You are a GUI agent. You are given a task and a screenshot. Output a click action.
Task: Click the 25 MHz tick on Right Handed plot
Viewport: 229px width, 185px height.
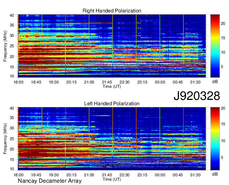12,46
